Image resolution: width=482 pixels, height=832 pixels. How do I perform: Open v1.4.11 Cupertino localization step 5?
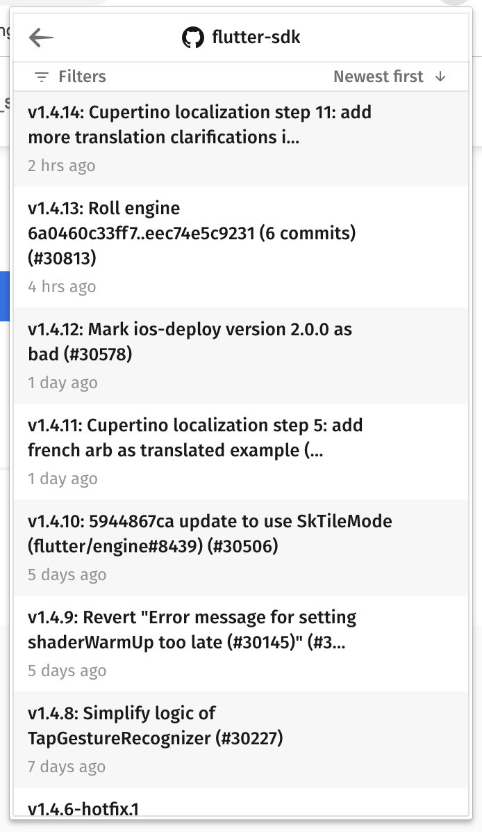point(241,451)
